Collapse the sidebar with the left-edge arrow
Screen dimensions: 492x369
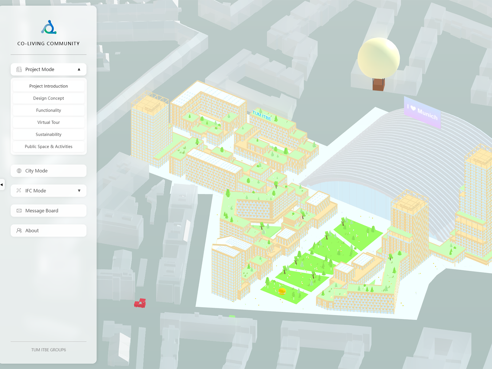click(2, 184)
